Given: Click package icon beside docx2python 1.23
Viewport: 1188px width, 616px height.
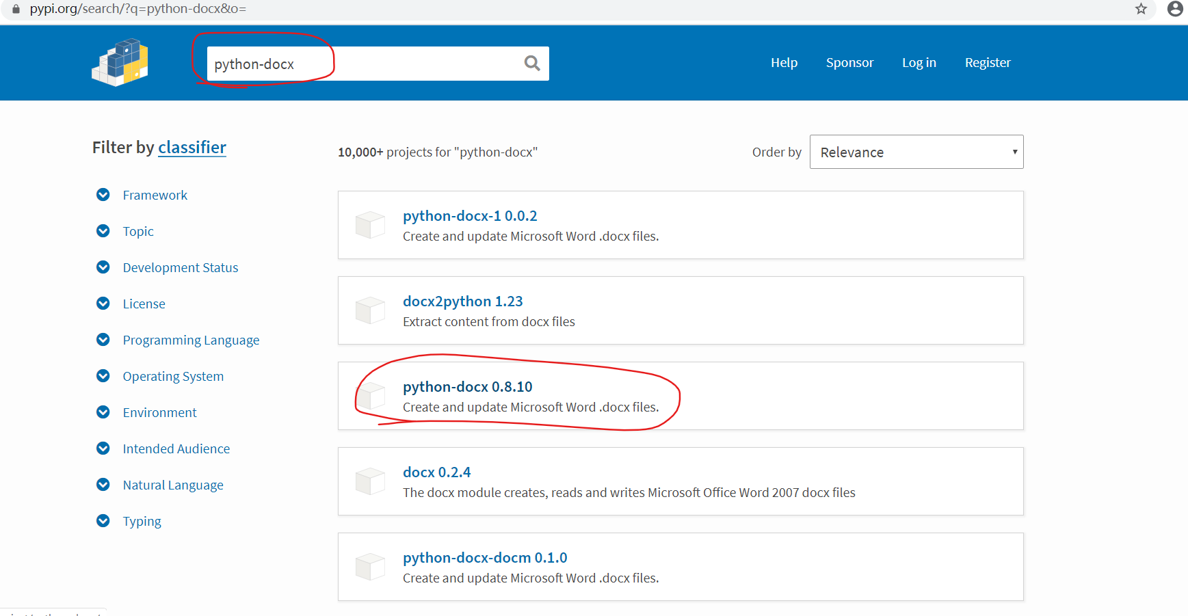Looking at the screenshot, I should click(371, 310).
